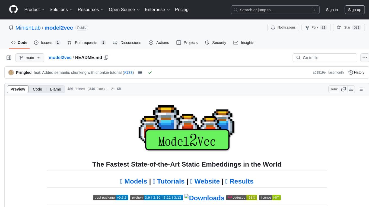Image resolution: width=369 pixels, height=207 pixels.
Task: Switch to the Pull requests tab
Action: 86,43
